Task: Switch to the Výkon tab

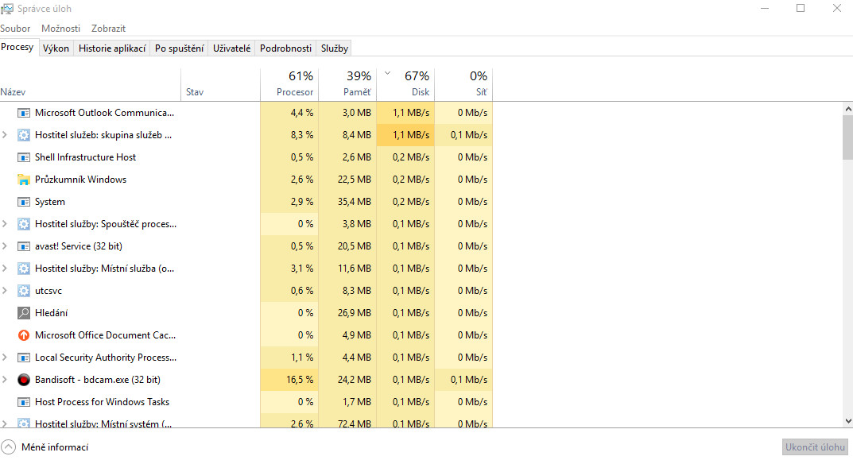Action: (x=56, y=48)
